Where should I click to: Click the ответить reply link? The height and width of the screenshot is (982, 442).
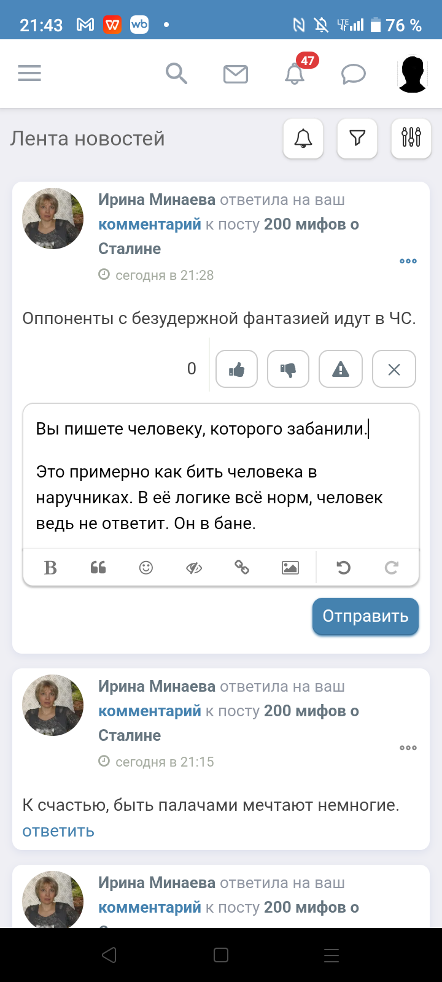tap(58, 831)
